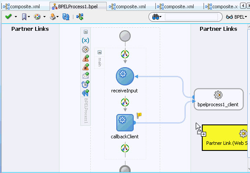Click the process start gray circle
Image resolution: width=250 pixels, height=173 pixels.
[x=125, y=36]
